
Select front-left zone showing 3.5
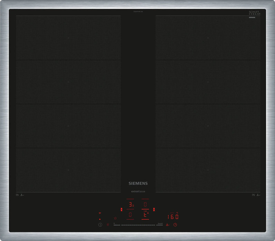pyautogui.click(x=130, y=205)
